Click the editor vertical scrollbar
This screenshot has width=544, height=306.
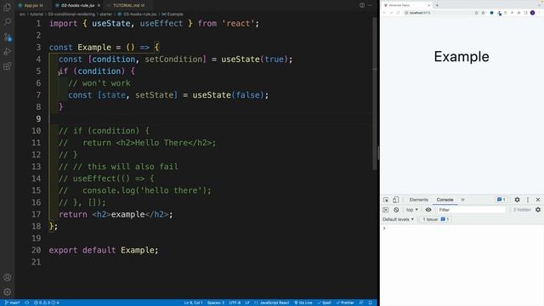pos(375,93)
